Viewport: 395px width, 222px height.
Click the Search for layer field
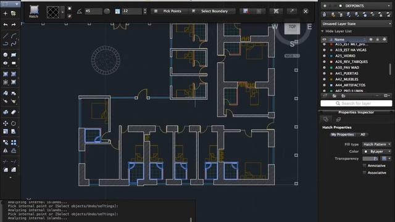click(x=356, y=104)
